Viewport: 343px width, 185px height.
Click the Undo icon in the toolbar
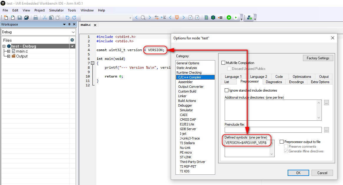[67, 17]
